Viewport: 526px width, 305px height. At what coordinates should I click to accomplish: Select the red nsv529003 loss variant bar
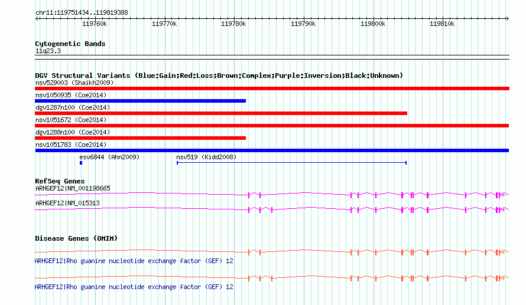tap(272, 88)
